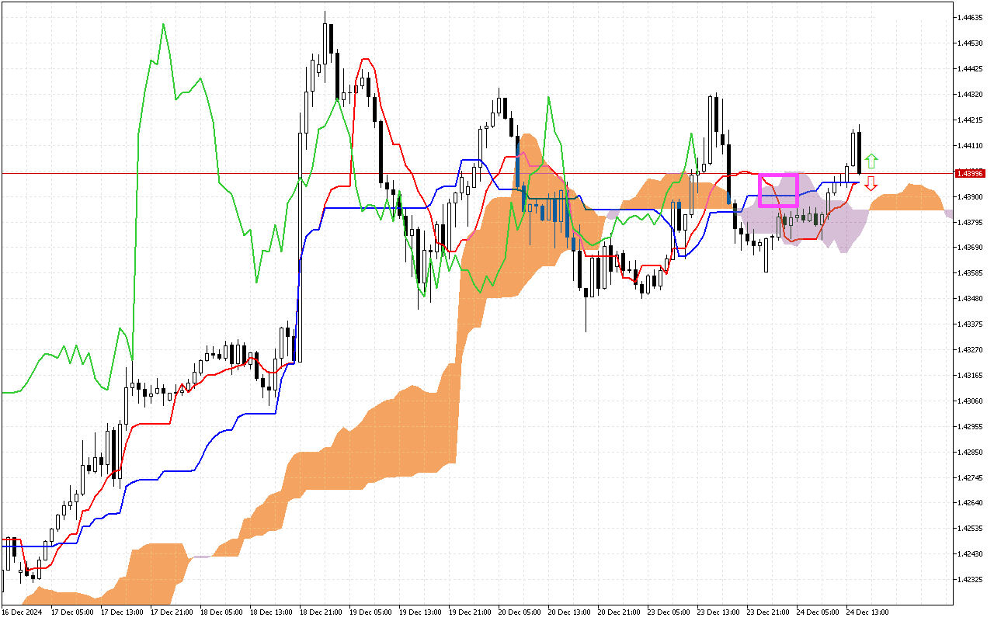Screen dimensions: 994x621
Task: Click the 1.43690 price axis label
Action: (971, 248)
